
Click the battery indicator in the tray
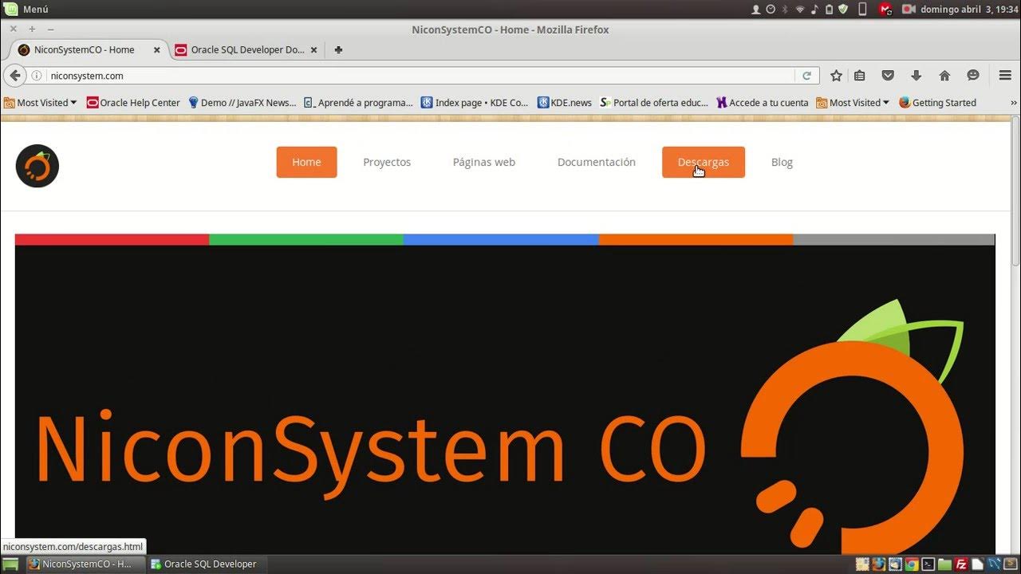[x=829, y=10]
